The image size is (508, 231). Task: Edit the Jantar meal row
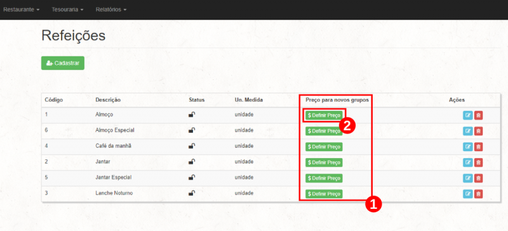coord(467,162)
